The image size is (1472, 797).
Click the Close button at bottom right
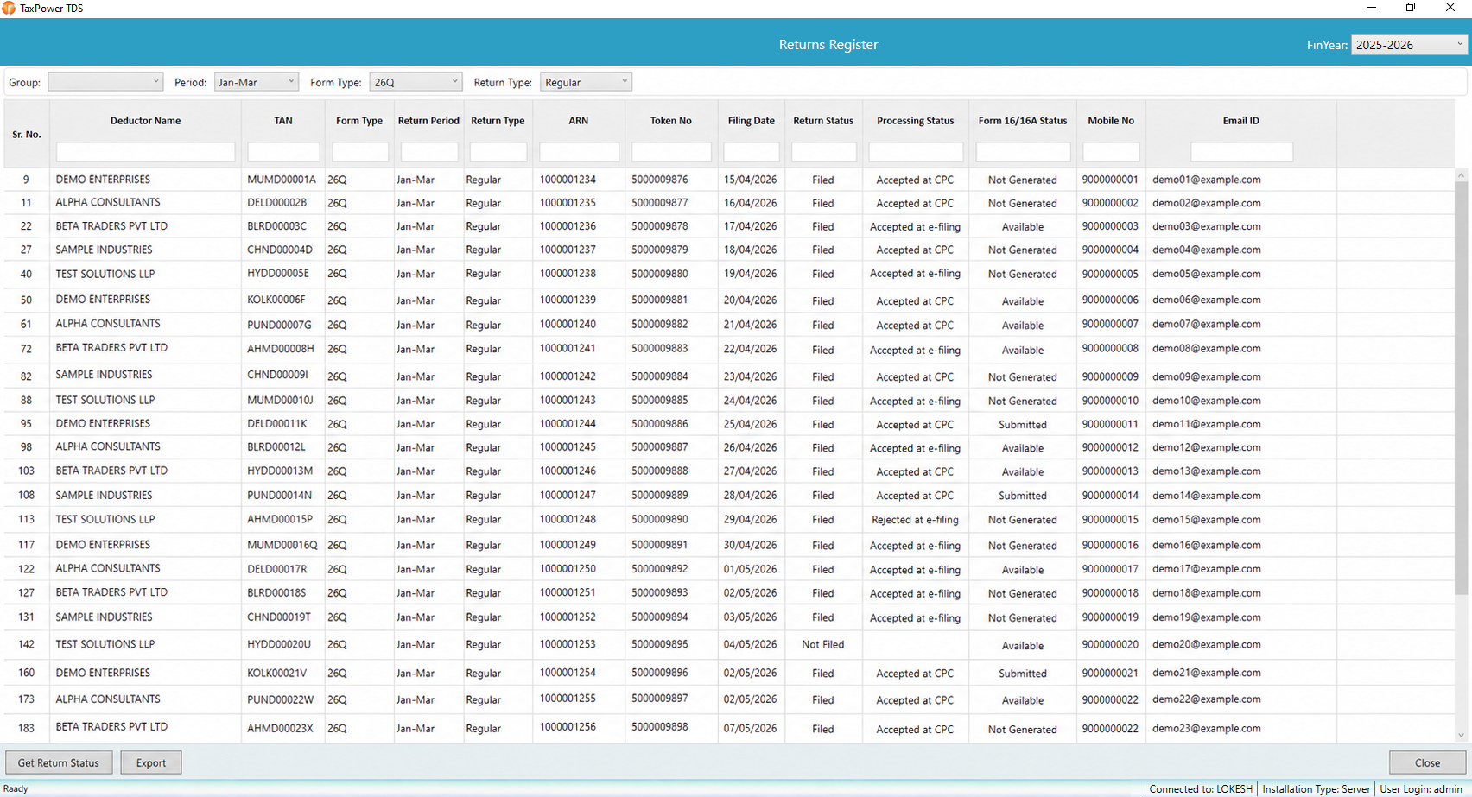1427,762
